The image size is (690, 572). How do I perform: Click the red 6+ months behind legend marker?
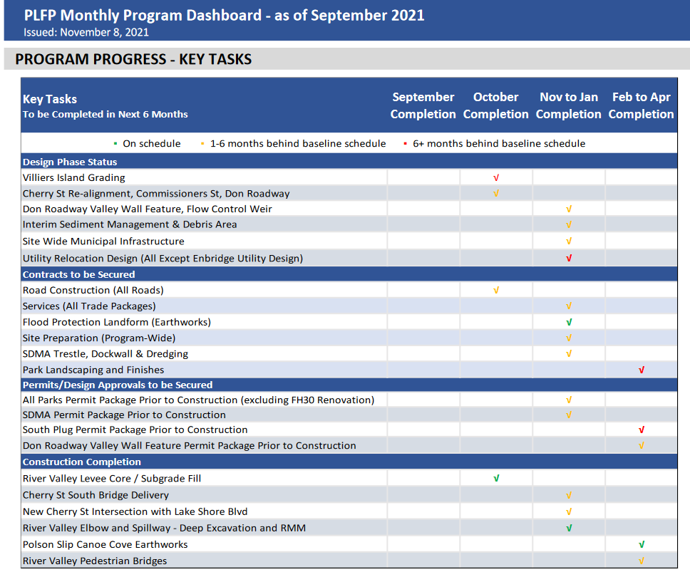click(406, 144)
